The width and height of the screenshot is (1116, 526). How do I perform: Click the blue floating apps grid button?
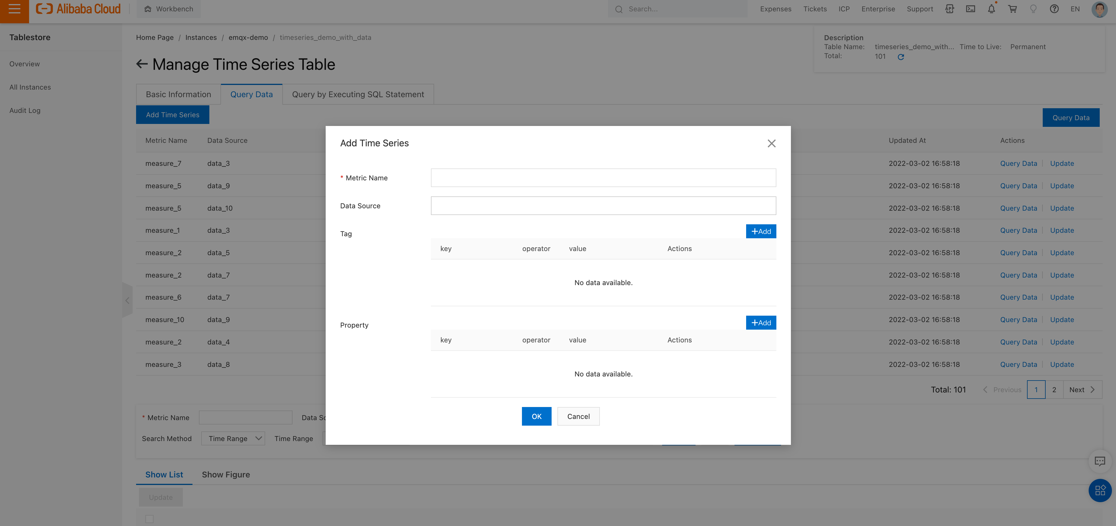point(1099,491)
